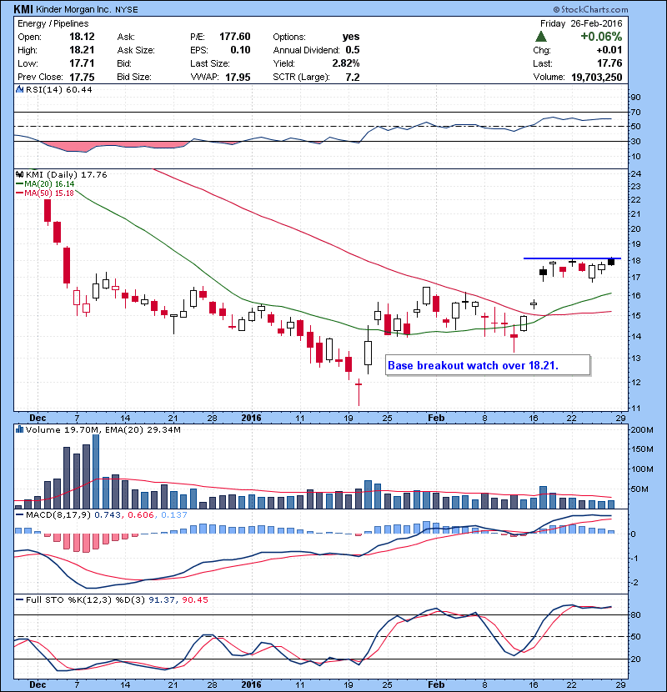Click the red stochastic %D value 90.45
The width and height of the screenshot is (667, 692).
click(194, 599)
